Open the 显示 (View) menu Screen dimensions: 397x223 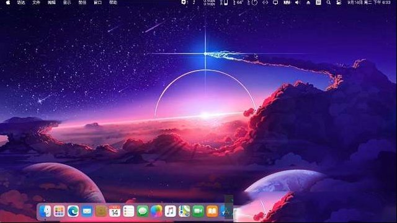pyautogui.click(x=67, y=2)
